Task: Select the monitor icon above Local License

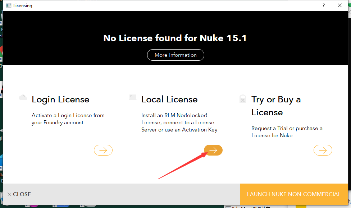Action: [133, 97]
